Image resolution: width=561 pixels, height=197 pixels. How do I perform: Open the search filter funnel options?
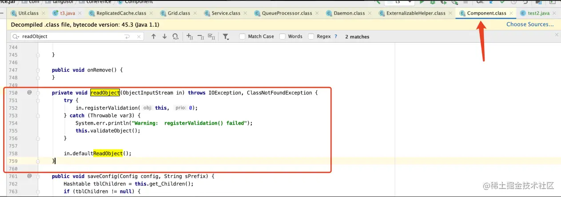point(226,36)
